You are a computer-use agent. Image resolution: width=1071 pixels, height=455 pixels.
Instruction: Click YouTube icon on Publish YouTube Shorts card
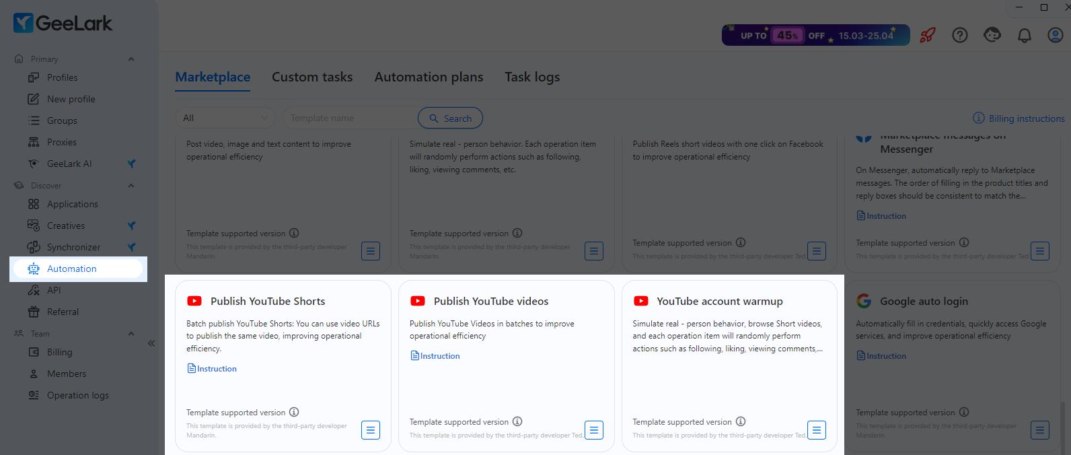point(194,301)
